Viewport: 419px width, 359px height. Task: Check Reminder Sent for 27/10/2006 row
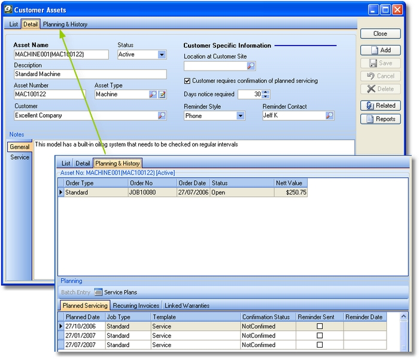click(x=320, y=327)
